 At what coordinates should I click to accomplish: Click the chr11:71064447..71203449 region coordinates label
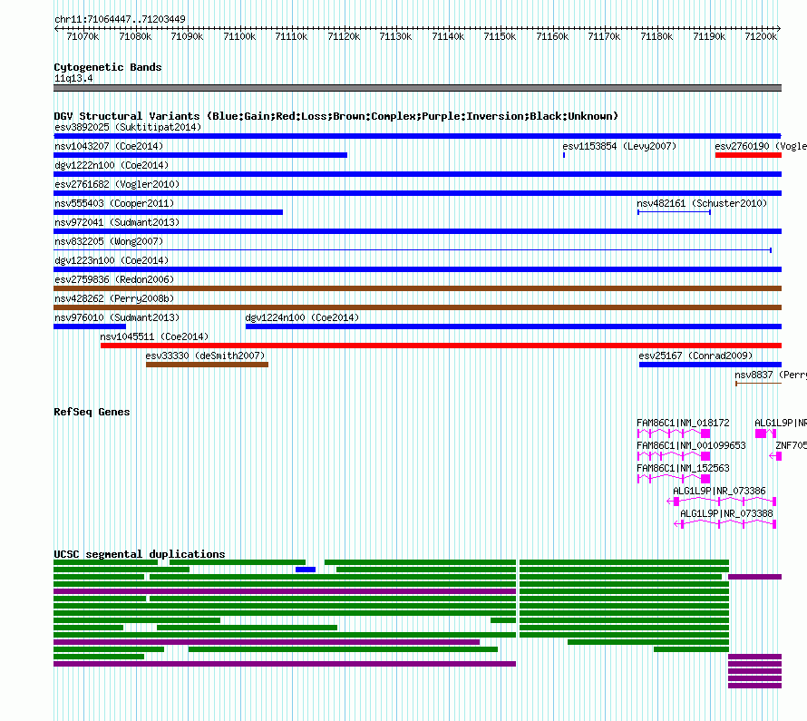click(x=120, y=19)
